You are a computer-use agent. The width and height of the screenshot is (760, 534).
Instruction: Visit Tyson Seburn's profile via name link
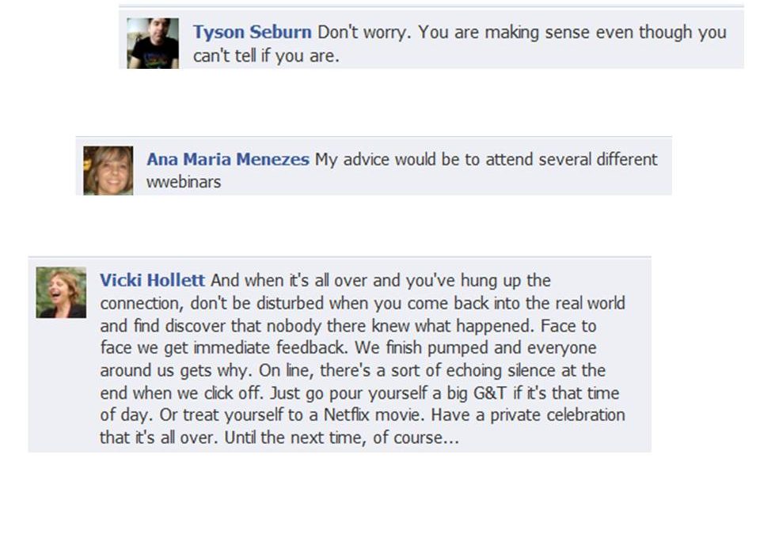click(x=252, y=32)
